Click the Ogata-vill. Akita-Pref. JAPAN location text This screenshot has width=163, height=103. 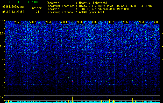pos(116,6)
